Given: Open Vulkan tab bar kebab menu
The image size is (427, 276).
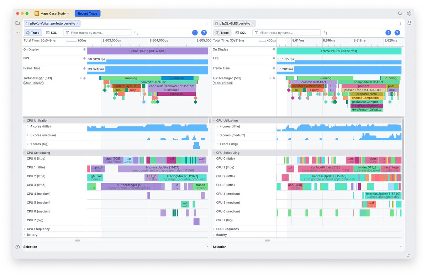Looking at the screenshot, I should pyautogui.click(x=207, y=23).
